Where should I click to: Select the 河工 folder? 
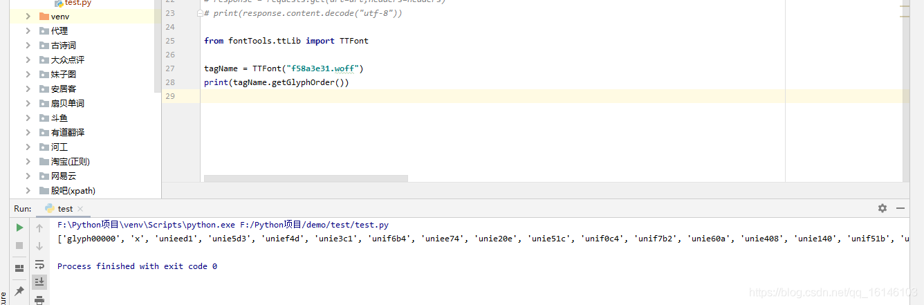click(54, 147)
